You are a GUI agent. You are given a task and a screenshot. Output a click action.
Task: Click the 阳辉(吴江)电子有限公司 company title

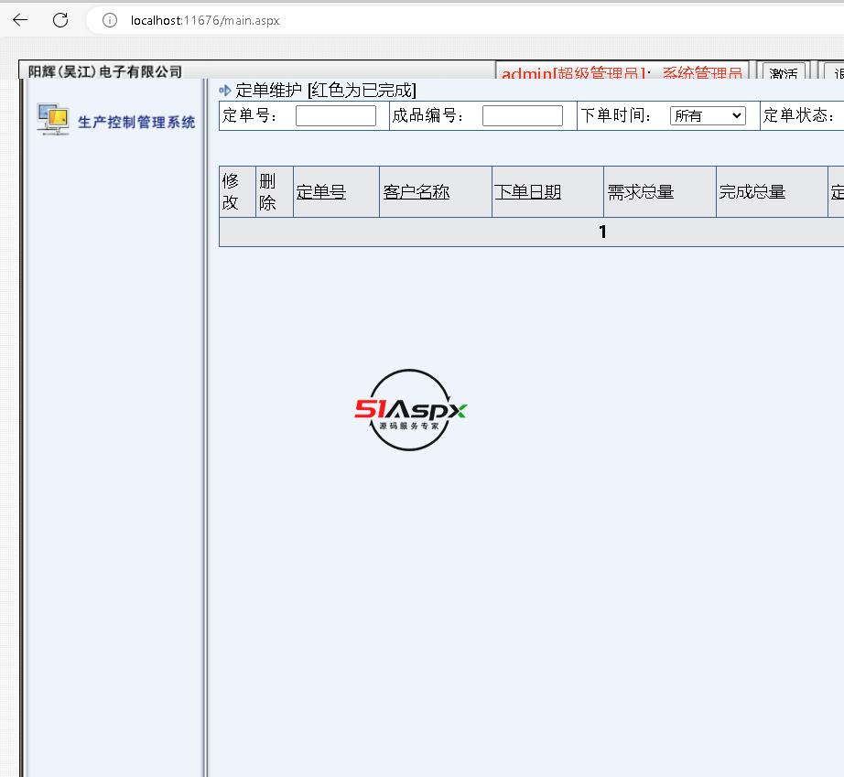click(105, 71)
